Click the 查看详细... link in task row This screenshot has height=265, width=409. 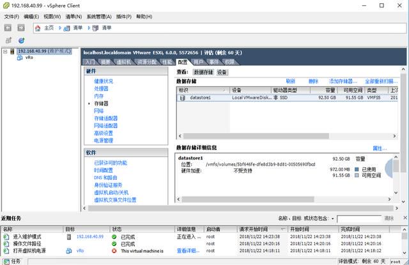click(x=188, y=251)
